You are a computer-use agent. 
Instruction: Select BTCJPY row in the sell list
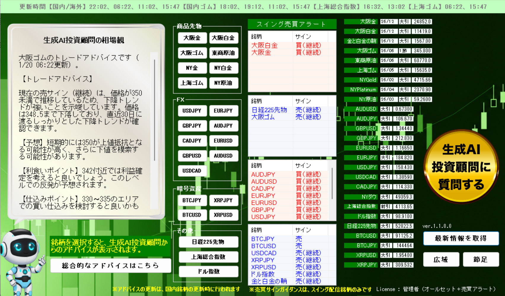(292, 239)
